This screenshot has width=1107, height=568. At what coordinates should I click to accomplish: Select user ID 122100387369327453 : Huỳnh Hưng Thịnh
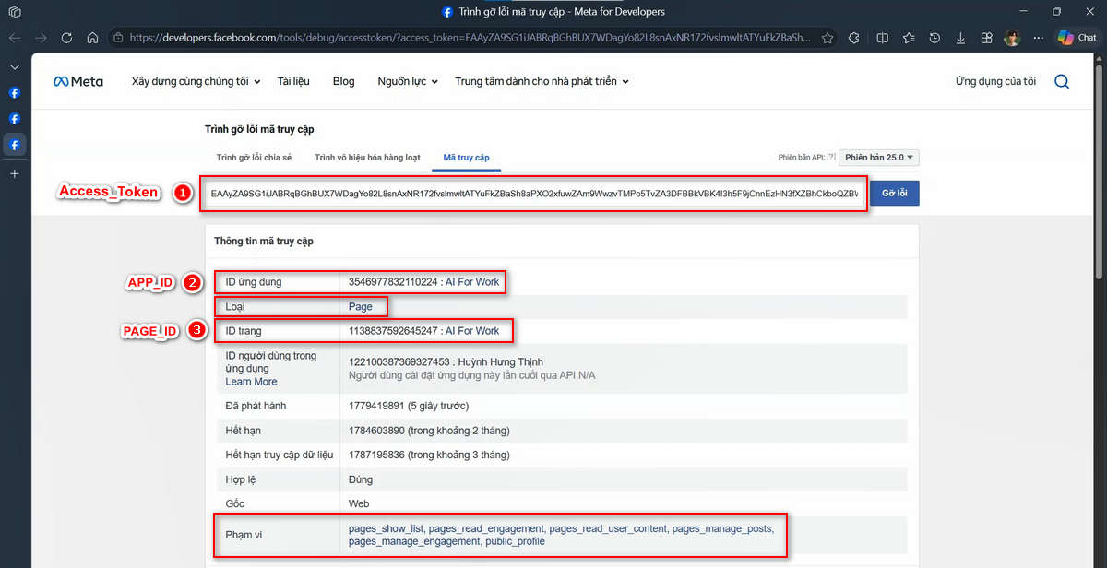(x=446, y=362)
